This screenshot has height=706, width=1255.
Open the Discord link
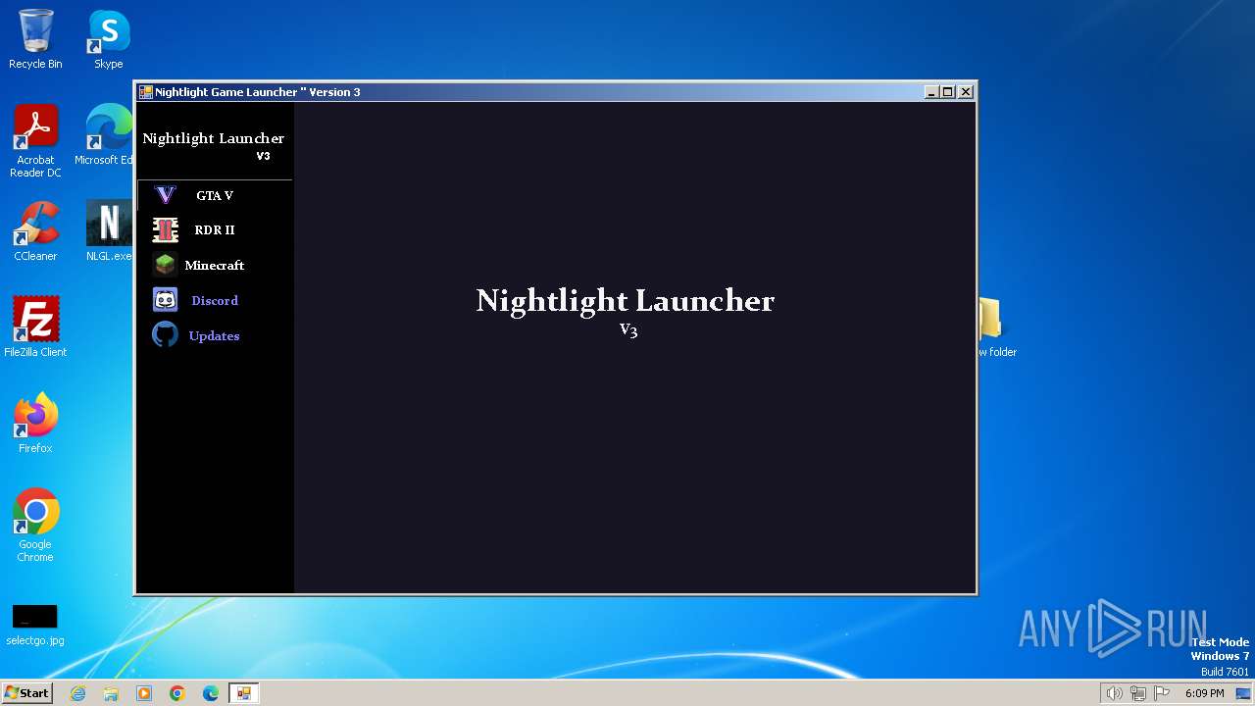(x=215, y=301)
